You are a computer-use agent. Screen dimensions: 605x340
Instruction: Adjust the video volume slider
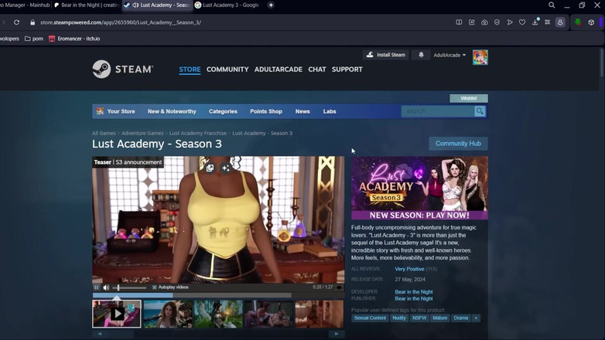coord(129,287)
